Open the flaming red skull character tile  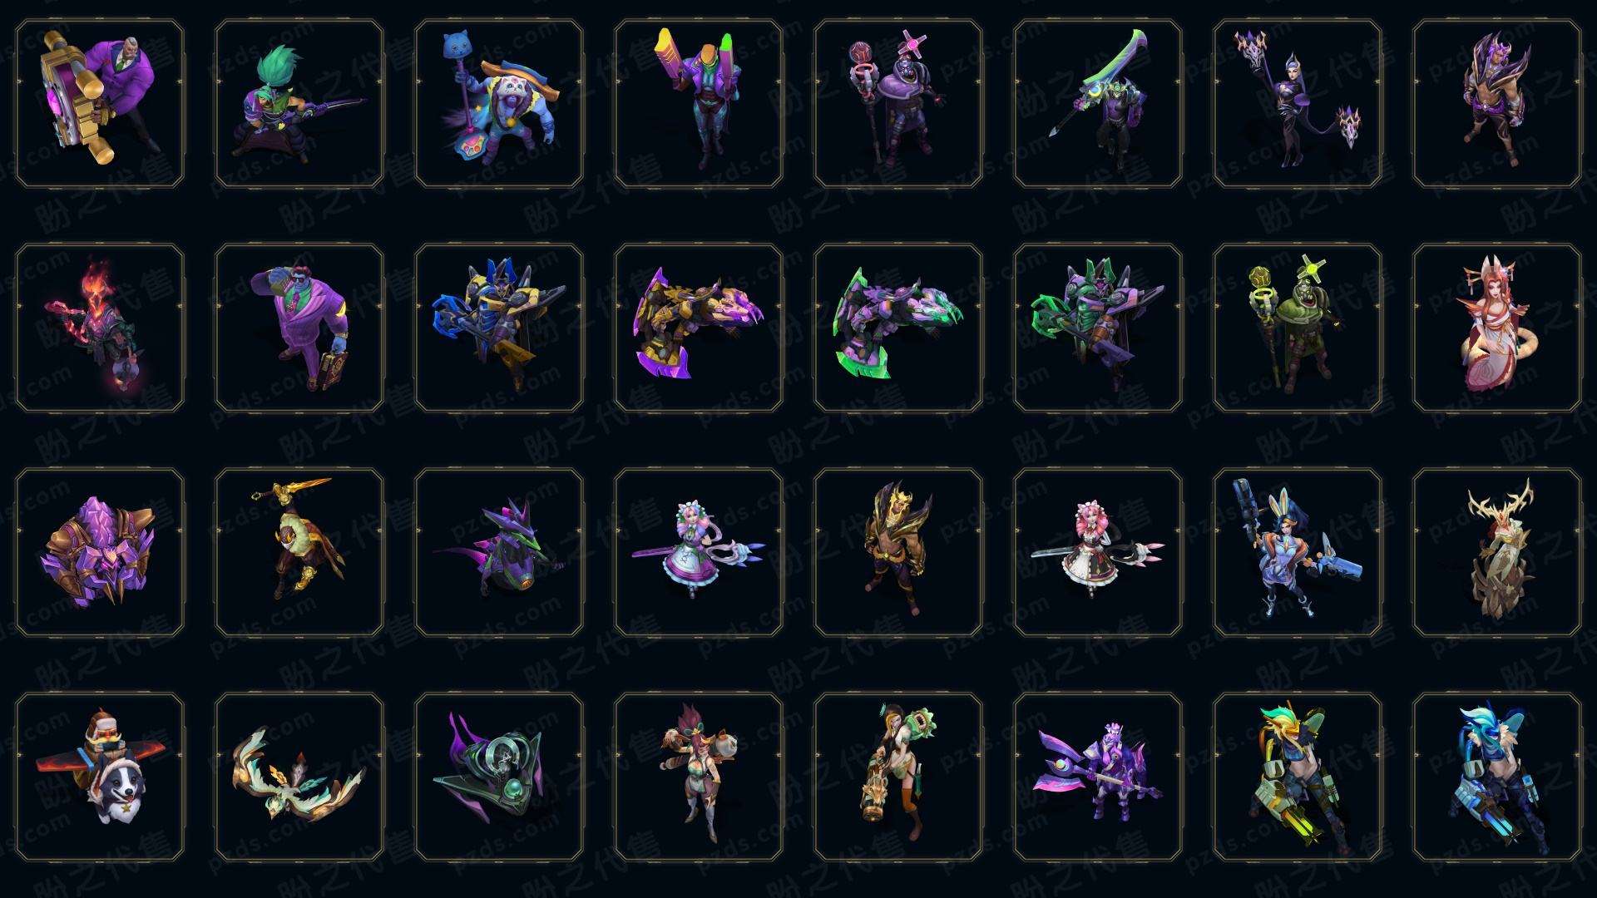tap(100, 328)
